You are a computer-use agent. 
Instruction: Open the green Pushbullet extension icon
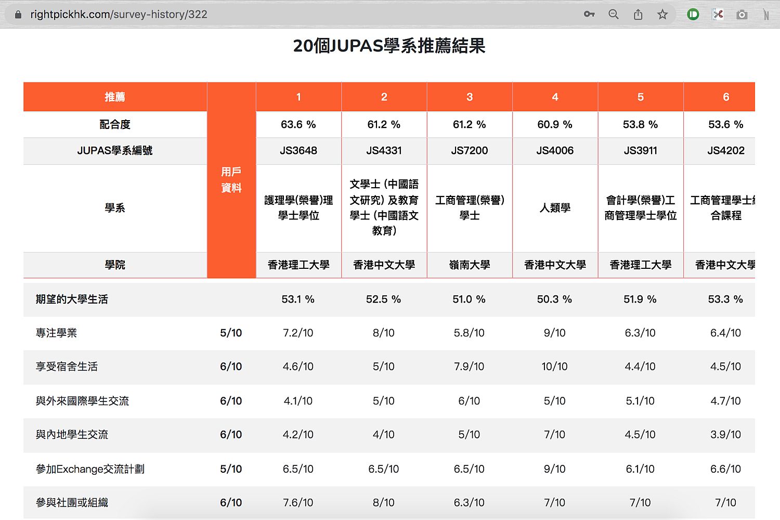pos(693,15)
